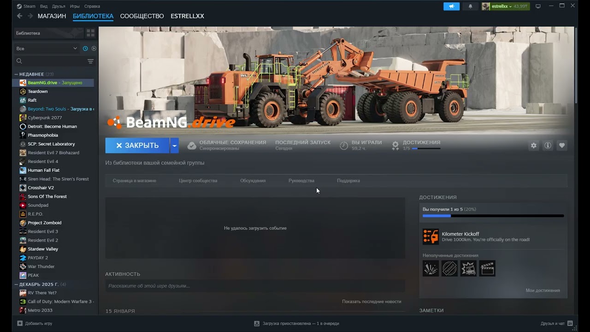Select Detroit: Become Human in list
The height and width of the screenshot is (332, 590).
point(53,126)
